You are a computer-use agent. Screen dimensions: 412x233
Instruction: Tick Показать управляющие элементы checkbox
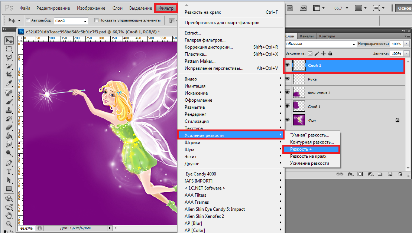[x=97, y=20]
